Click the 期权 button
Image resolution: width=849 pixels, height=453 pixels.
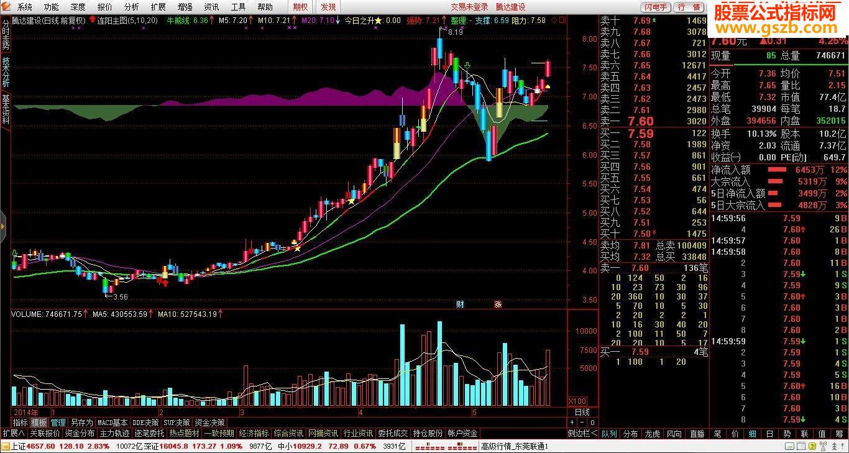coord(300,7)
